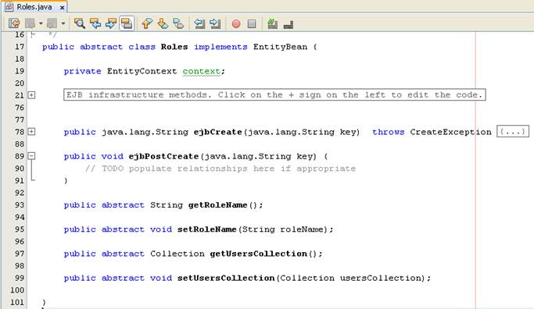Shift line right icon

[215, 23]
